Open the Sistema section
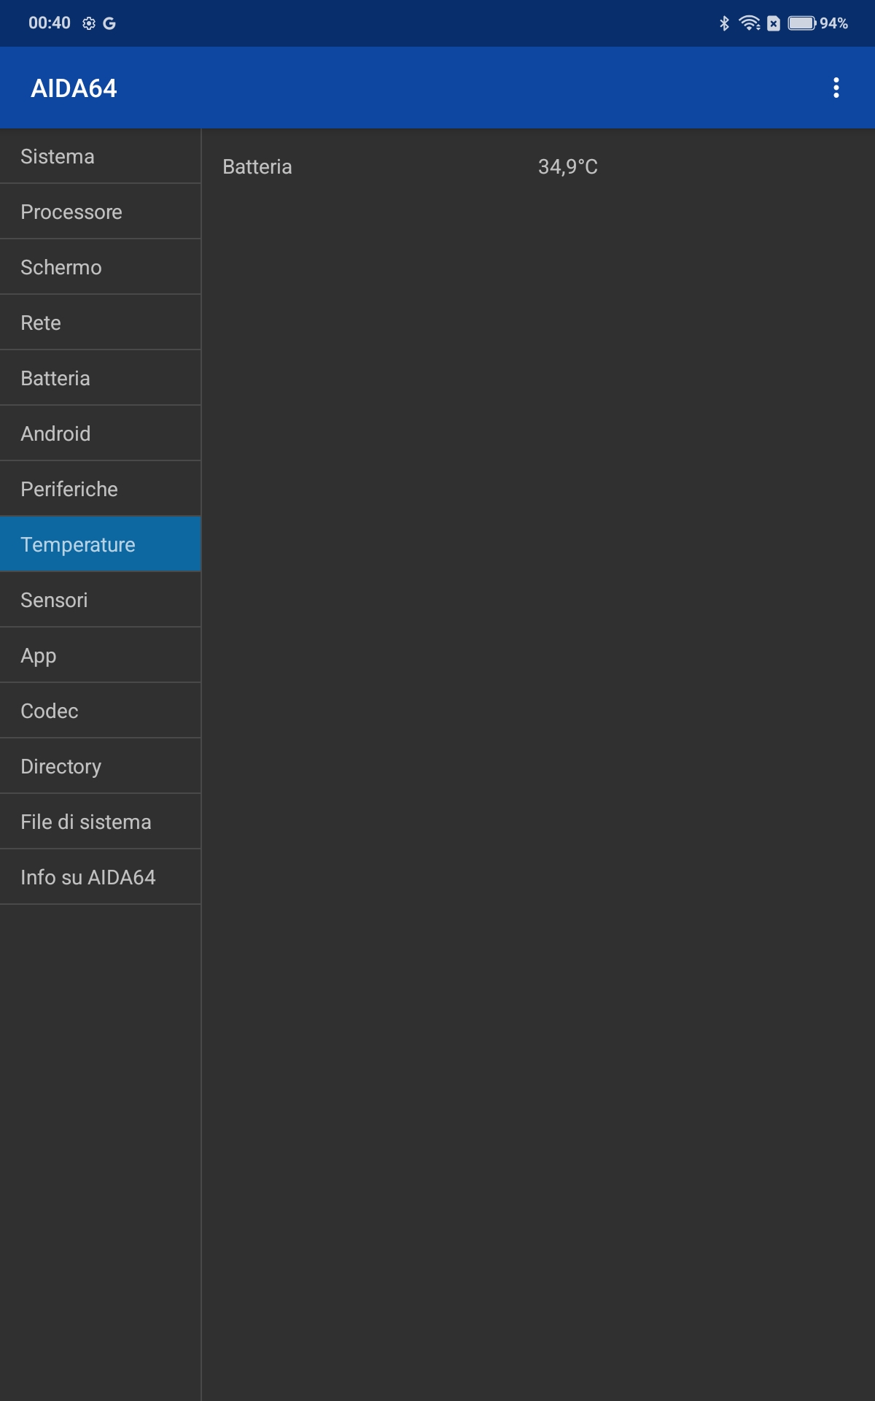The height and width of the screenshot is (1401, 875). tap(101, 156)
